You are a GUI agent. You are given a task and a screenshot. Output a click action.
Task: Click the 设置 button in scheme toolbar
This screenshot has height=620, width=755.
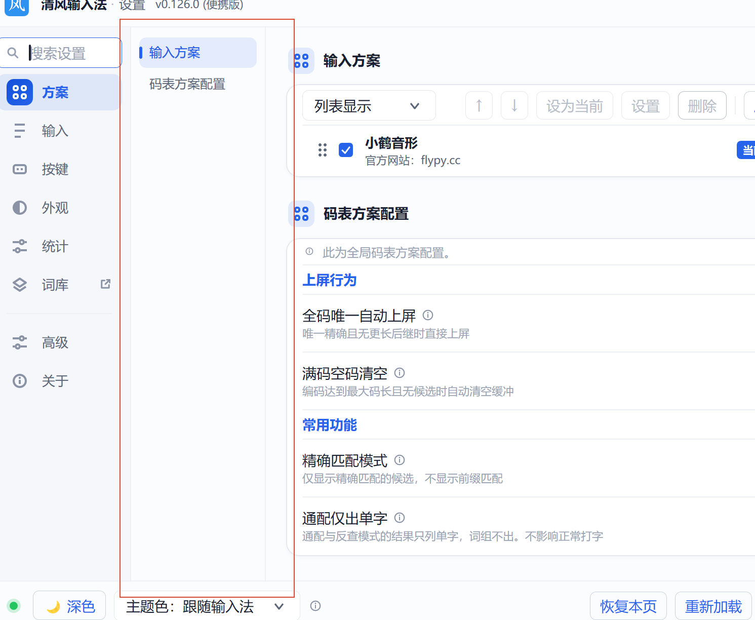pyautogui.click(x=646, y=105)
